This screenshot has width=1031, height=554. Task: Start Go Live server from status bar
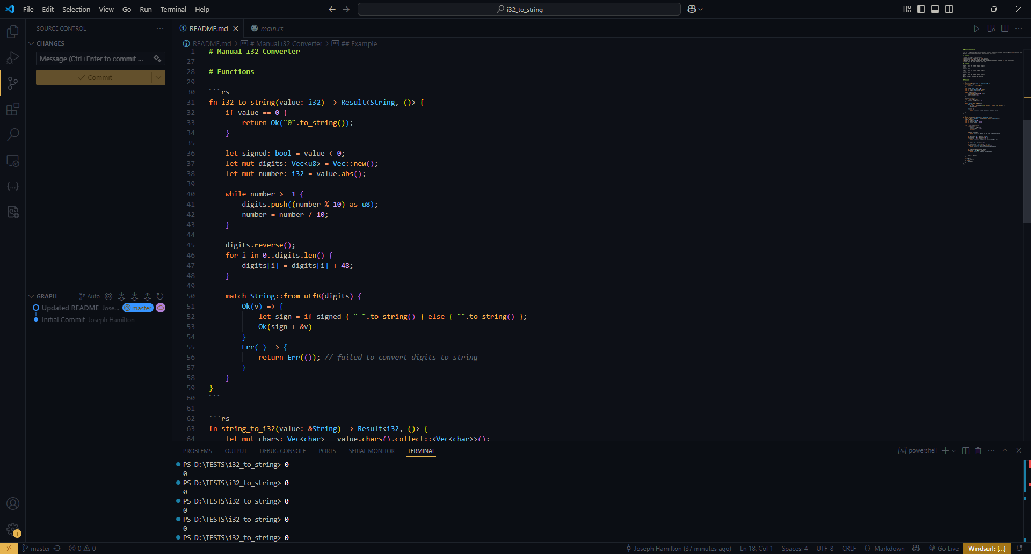[945, 548]
